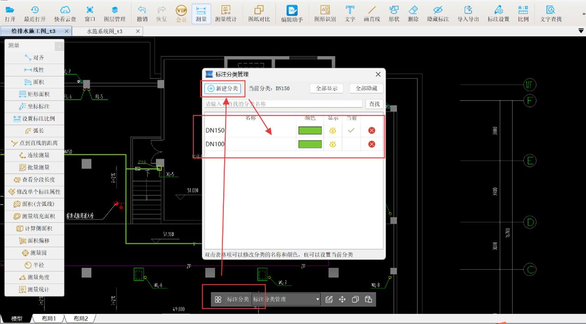Open the 图形识别 shape recognition tool

tap(325, 13)
